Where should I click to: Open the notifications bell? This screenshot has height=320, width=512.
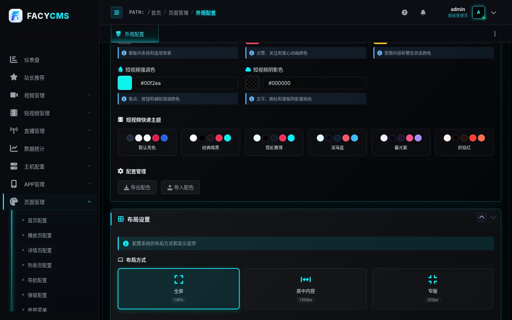423,12
